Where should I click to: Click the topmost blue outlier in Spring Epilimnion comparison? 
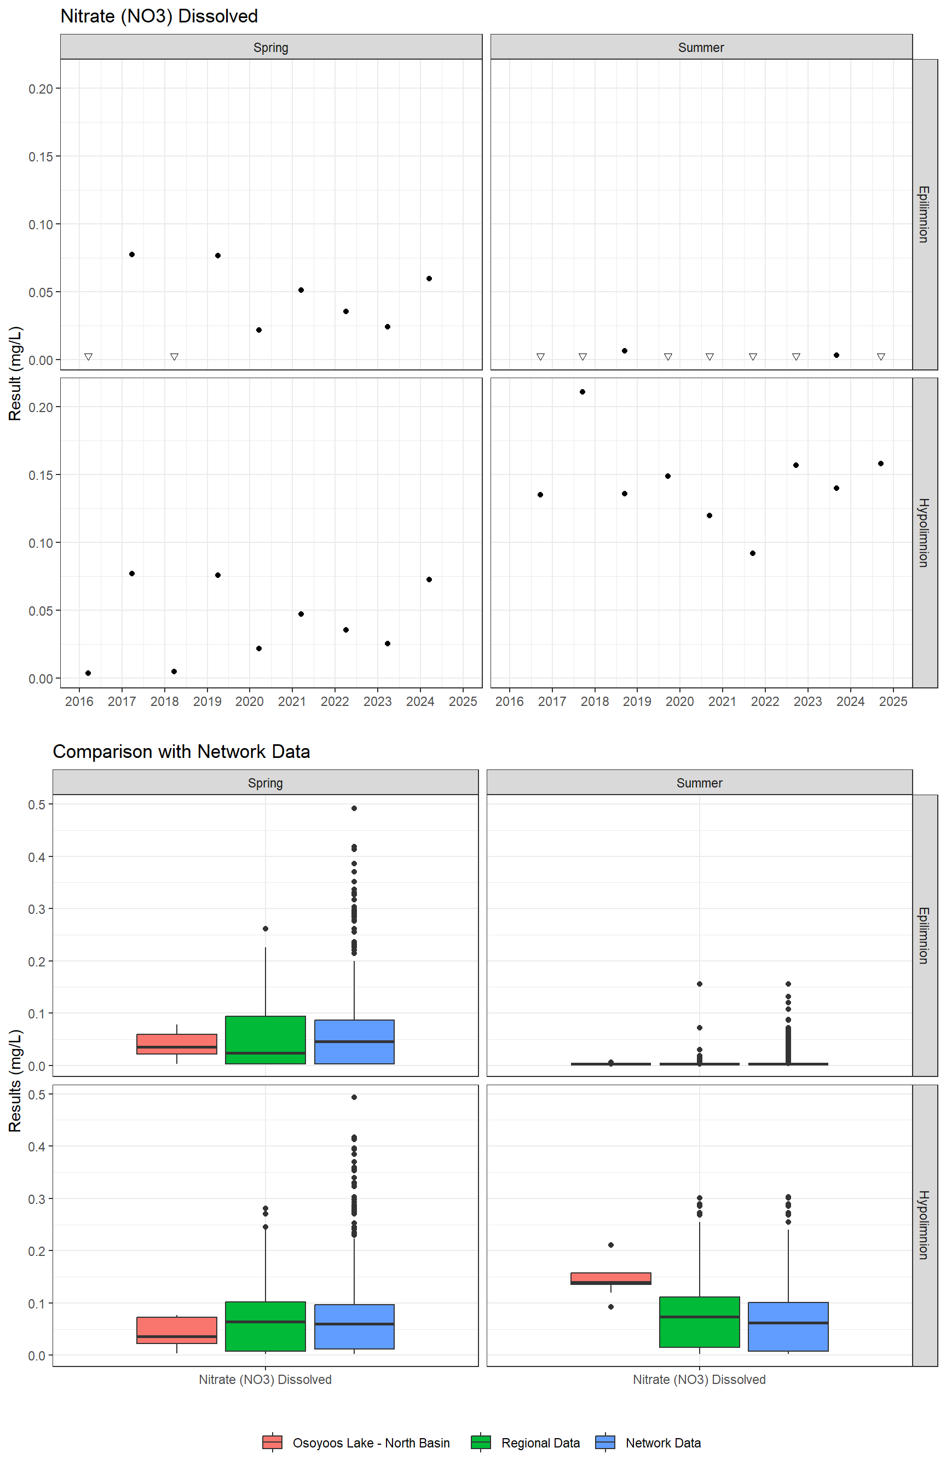pyautogui.click(x=354, y=808)
